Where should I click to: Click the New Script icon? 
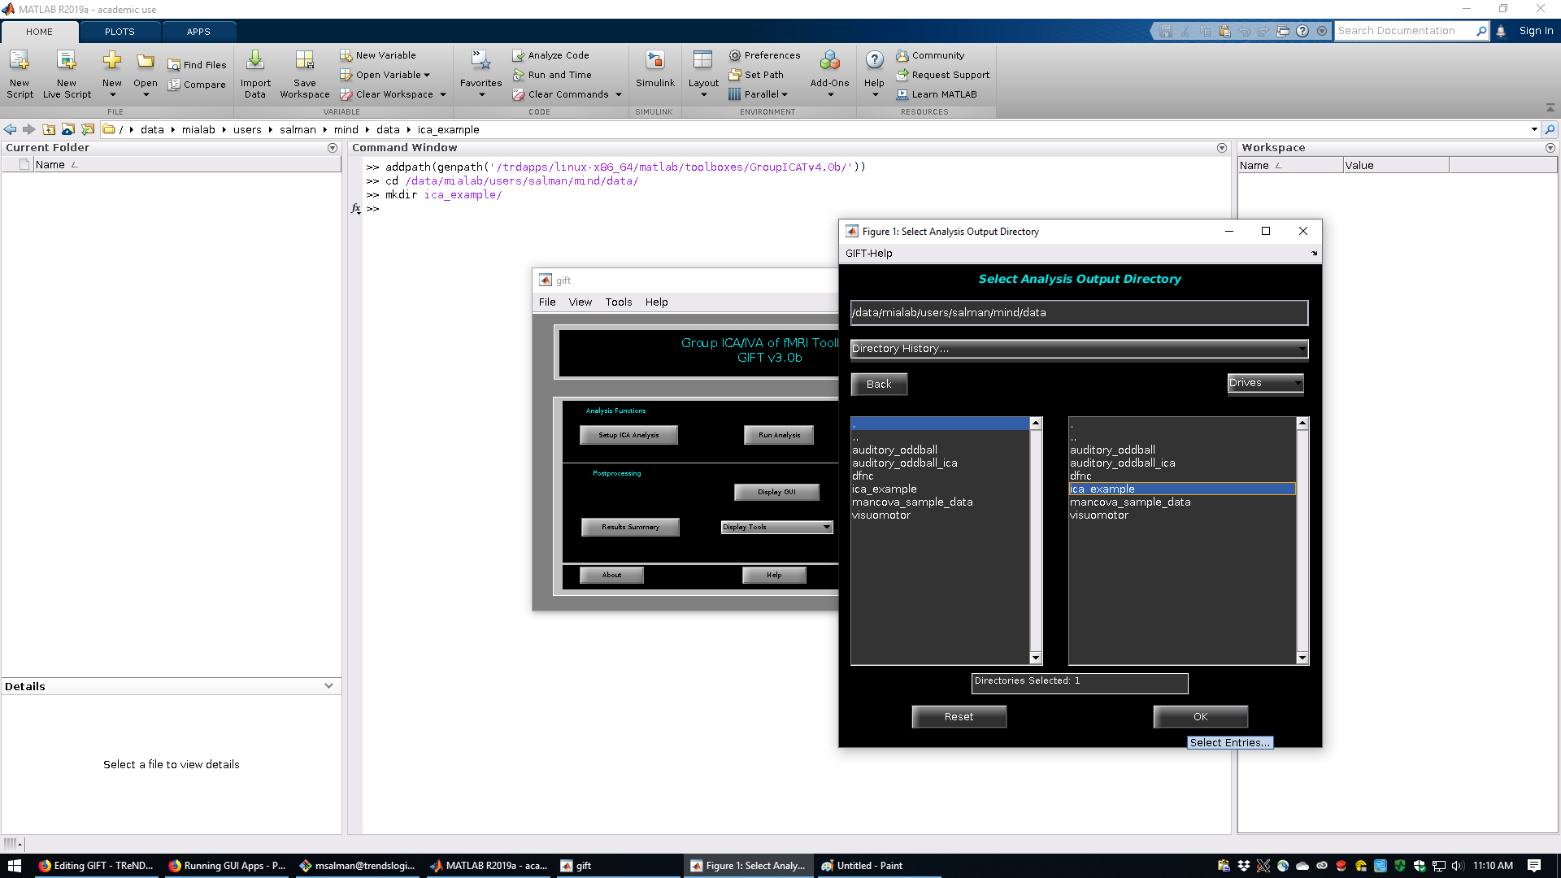click(x=20, y=61)
